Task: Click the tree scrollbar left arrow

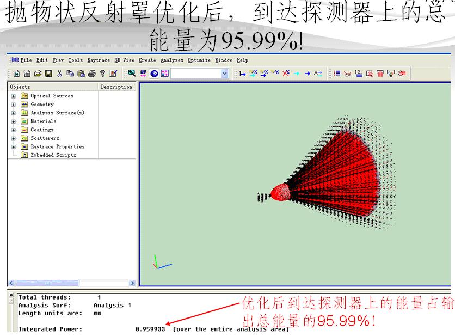Action: [11, 283]
